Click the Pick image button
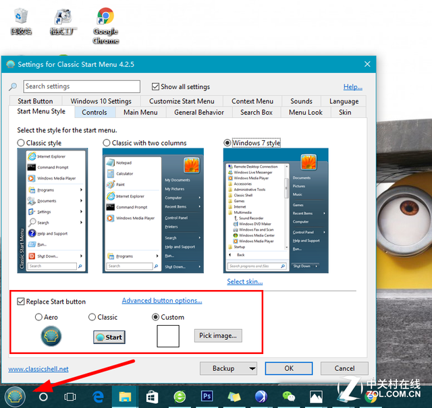 pos(218,336)
